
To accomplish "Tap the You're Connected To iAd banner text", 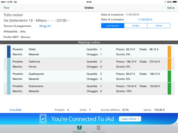I will click(83, 119).
